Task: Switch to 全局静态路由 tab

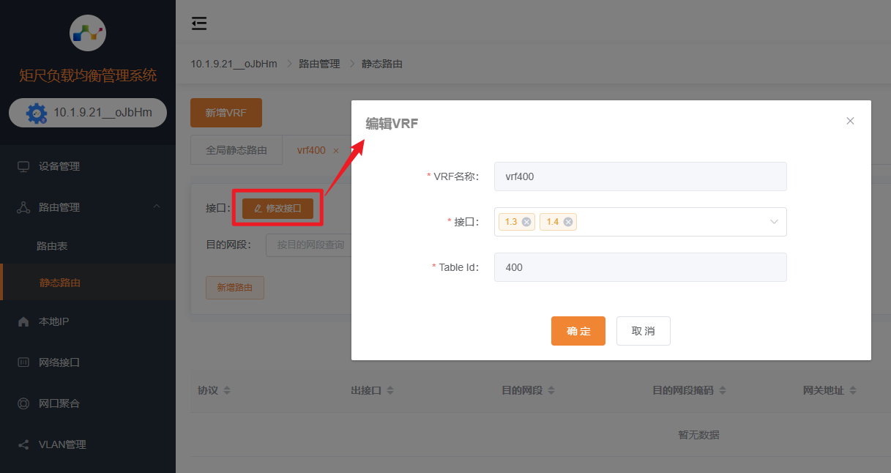Action: 236,150
